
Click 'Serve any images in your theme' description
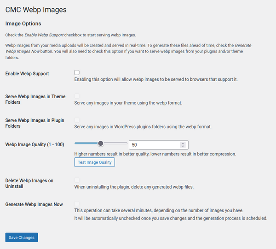(128, 103)
